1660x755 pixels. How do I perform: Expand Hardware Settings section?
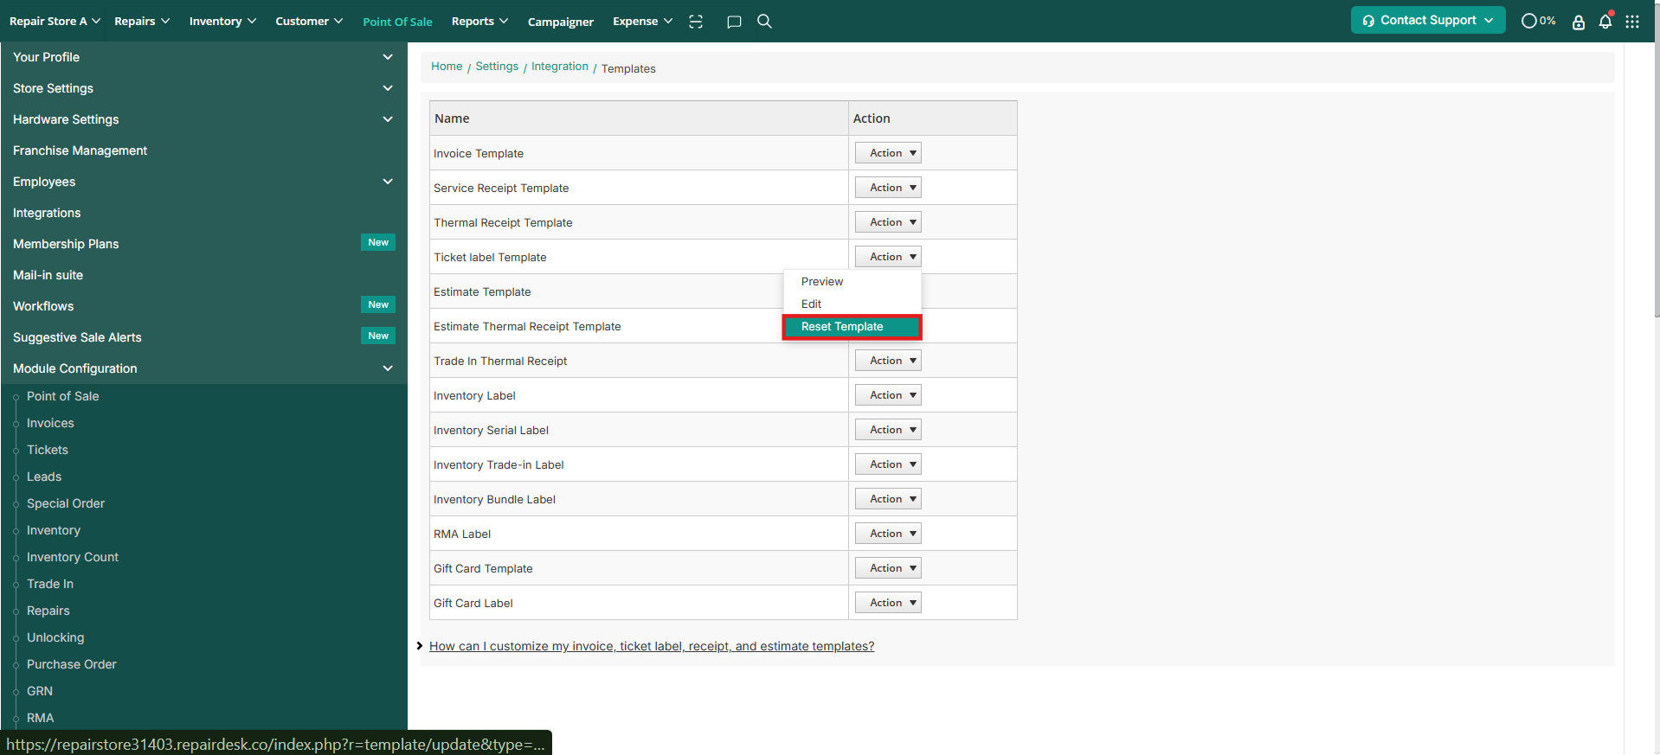(203, 119)
